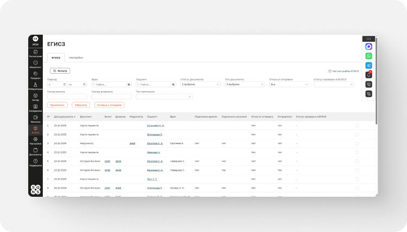Tick checkbox in row 2
407x232 pixels.
357,134
